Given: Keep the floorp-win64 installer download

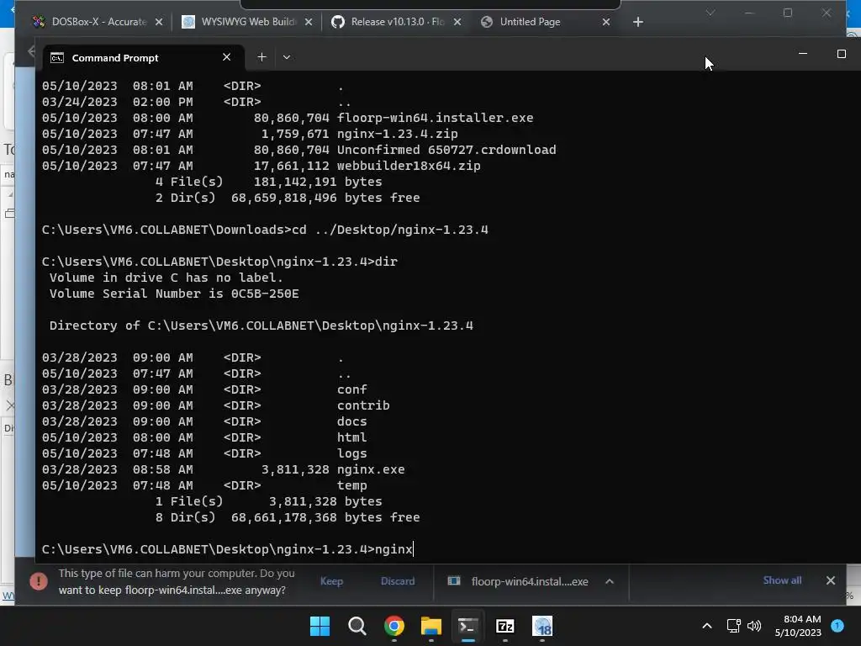Looking at the screenshot, I should click(x=331, y=581).
